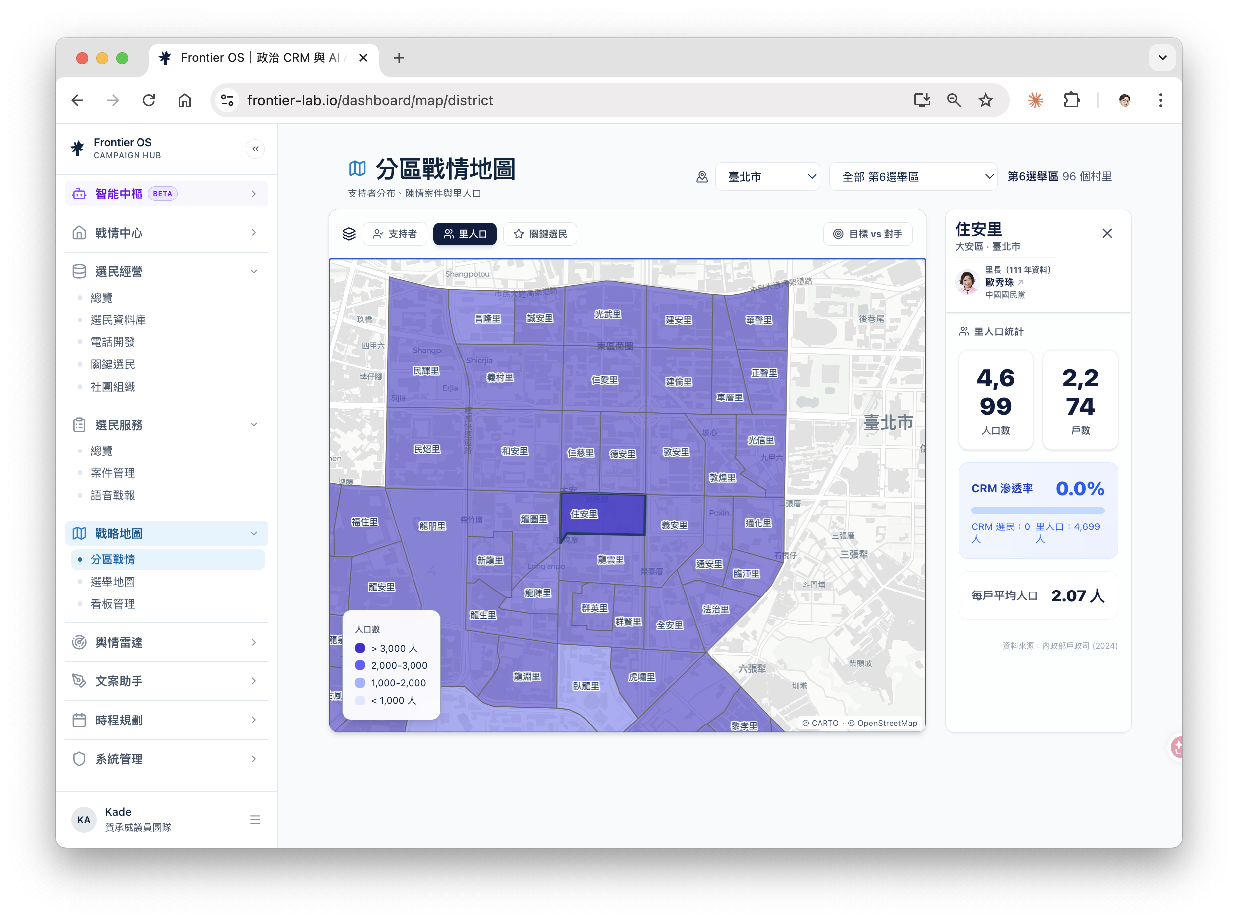Open the Claude extension starburst icon
This screenshot has height=921, width=1238.
(1035, 100)
